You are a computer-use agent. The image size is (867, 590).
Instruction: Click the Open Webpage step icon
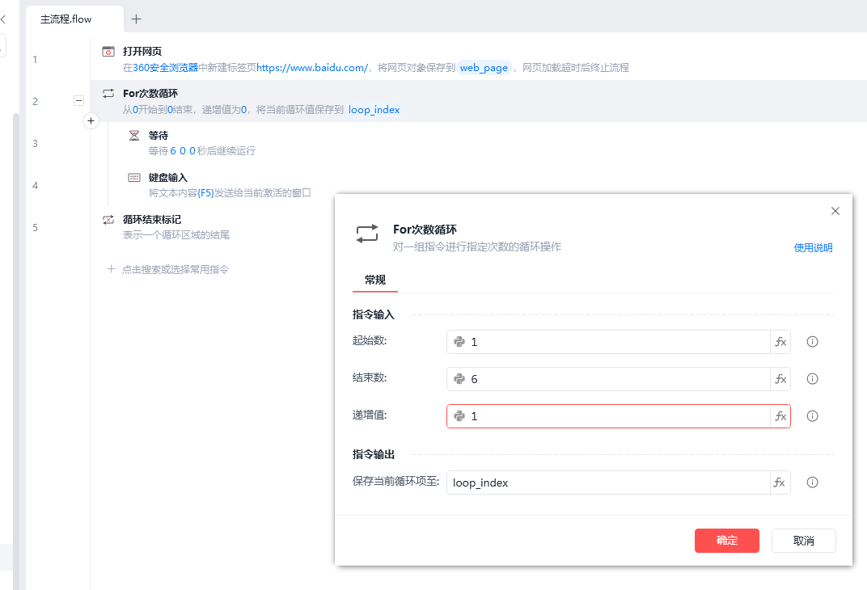click(x=108, y=52)
